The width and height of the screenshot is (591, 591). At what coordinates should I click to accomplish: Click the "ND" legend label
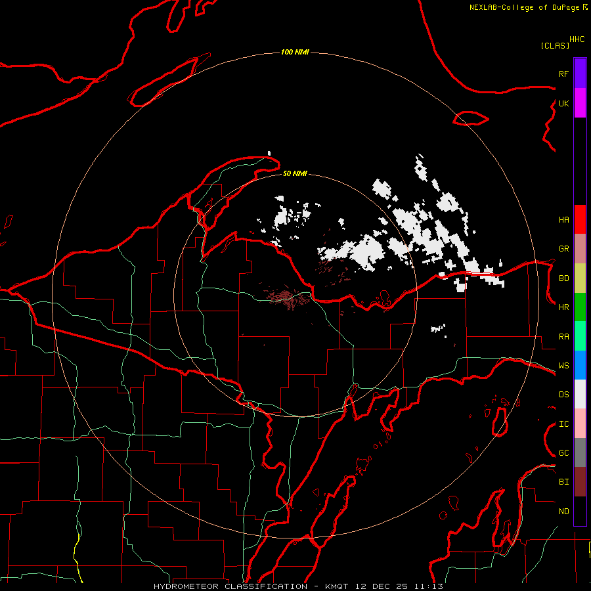563,512
